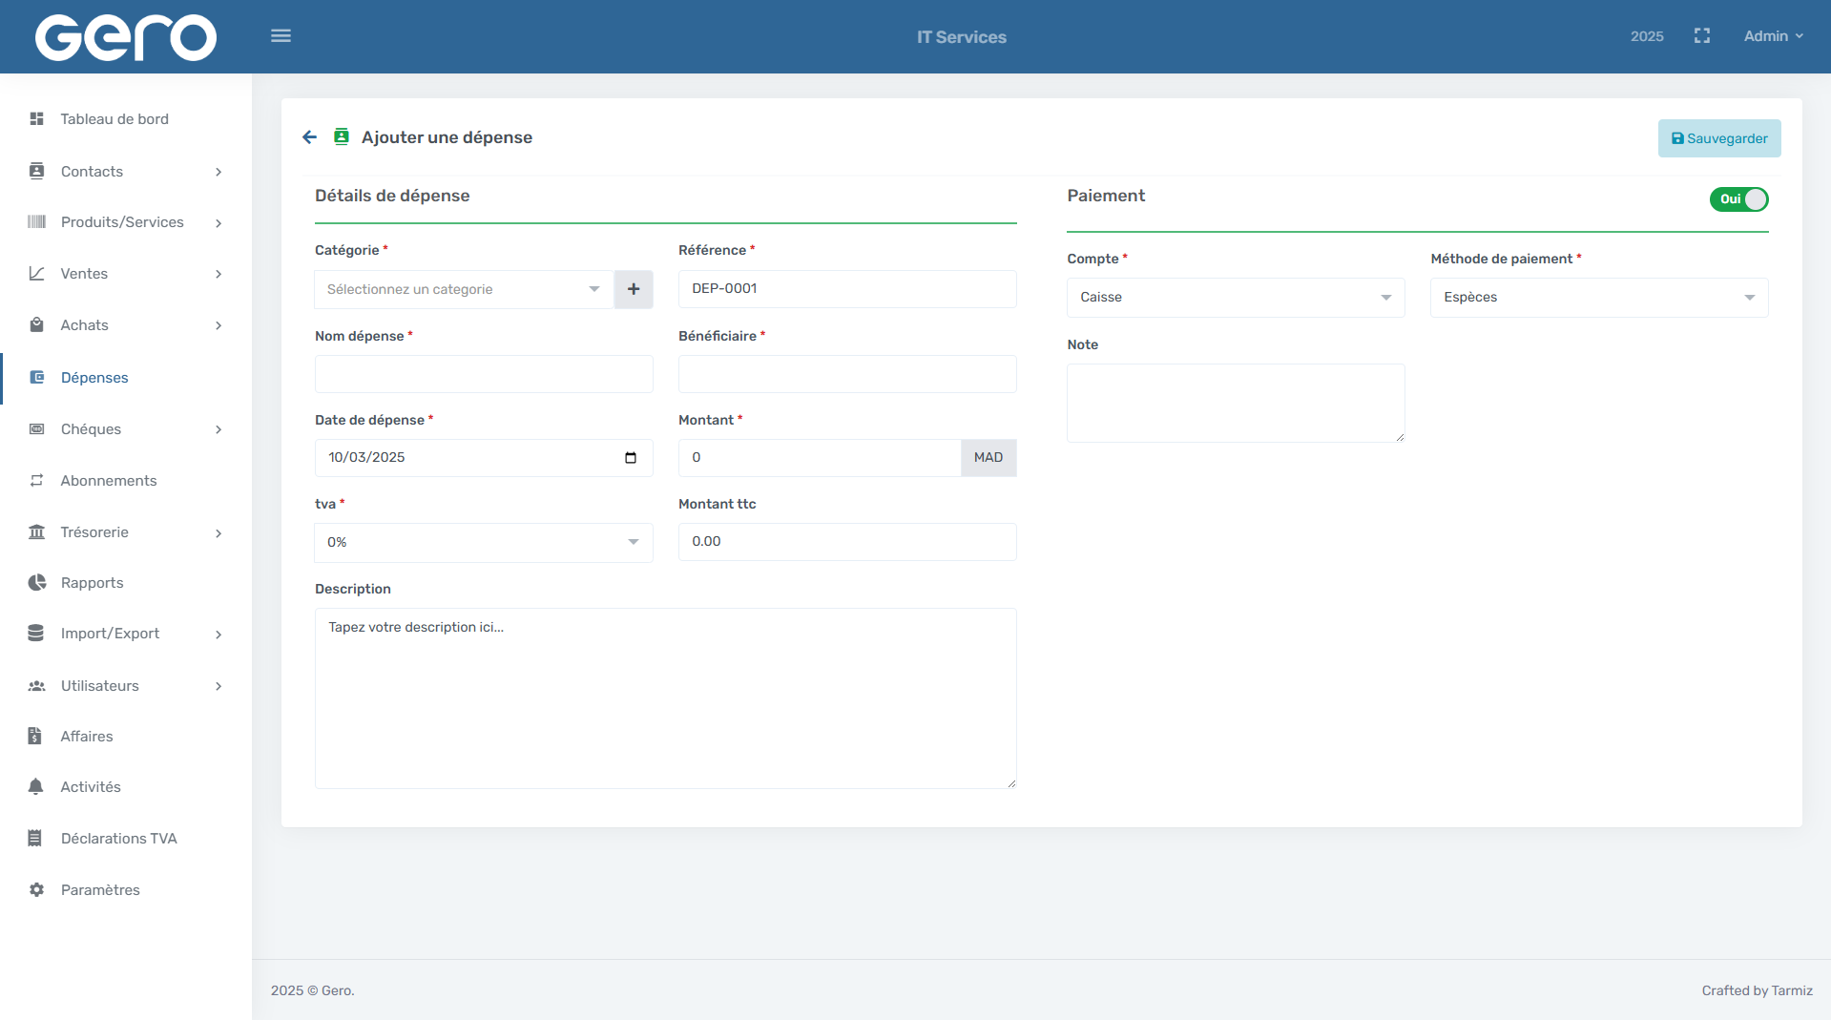Viewport: 1831px width, 1020px height.
Task: Open the Admin user menu
Action: pyautogui.click(x=1773, y=36)
